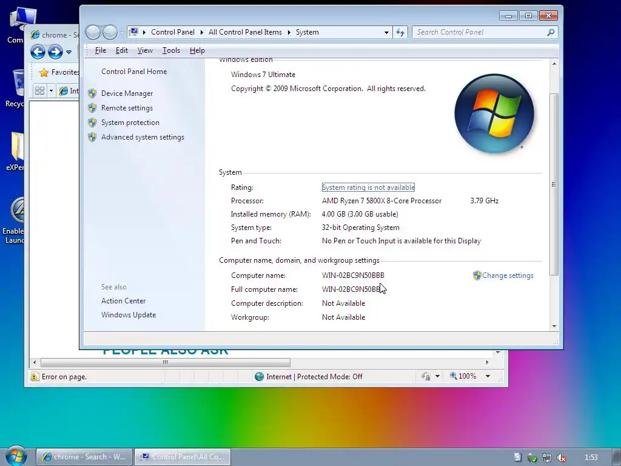Viewport: 621px width, 466px height.
Task: Open the IE status bar privacy dropdown
Action: 437,376
